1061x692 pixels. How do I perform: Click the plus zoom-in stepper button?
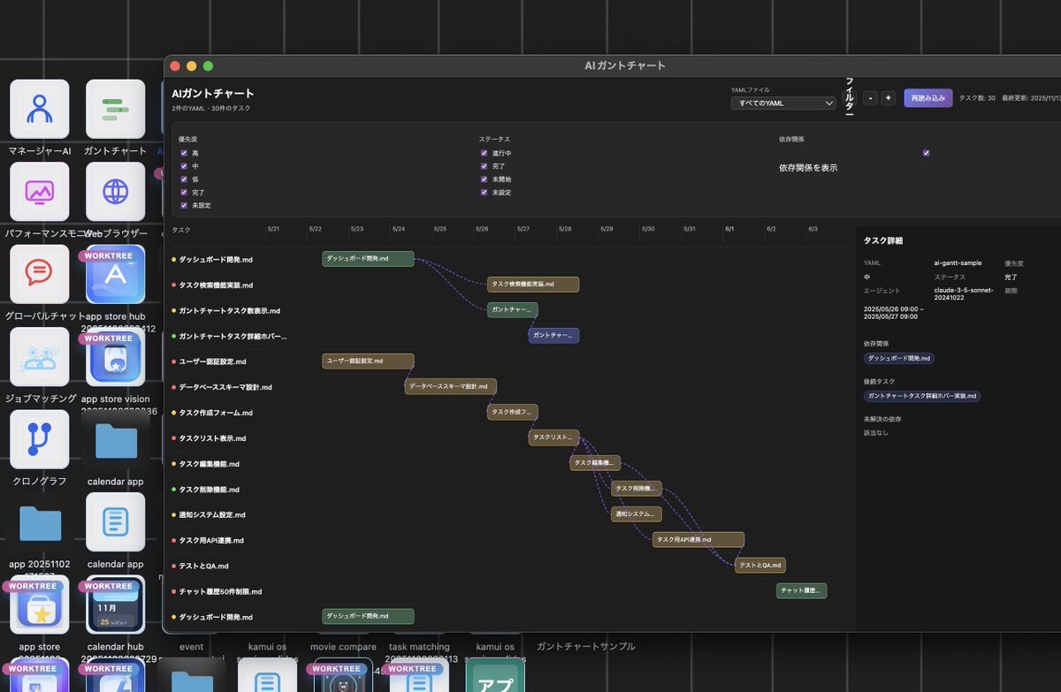888,98
